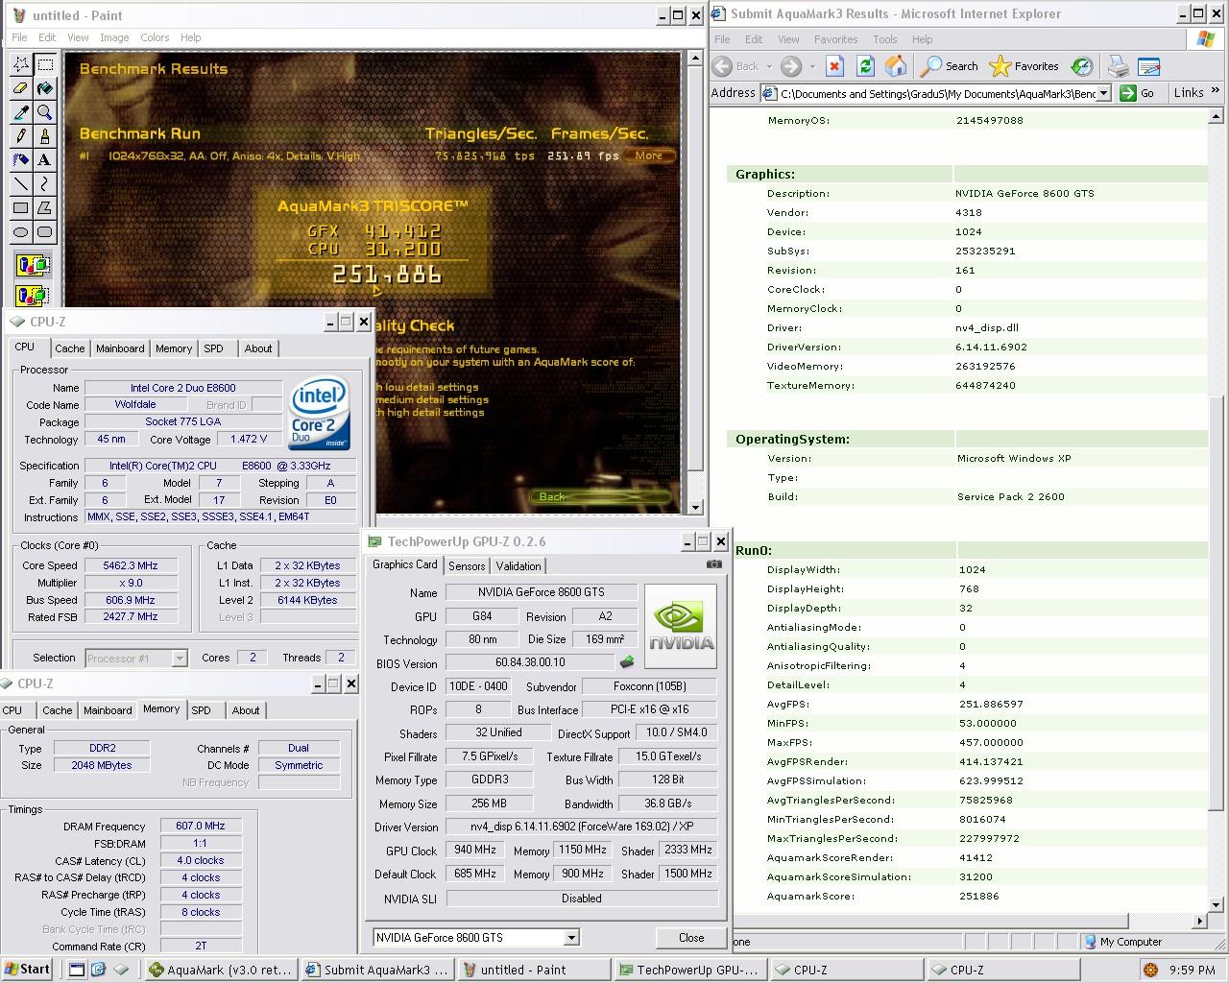The width and height of the screenshot is (1229, 983).
Task: Click the 'NVIDIA GeForce 8600 GTS' description text
Action: (x=1025, y=193)
